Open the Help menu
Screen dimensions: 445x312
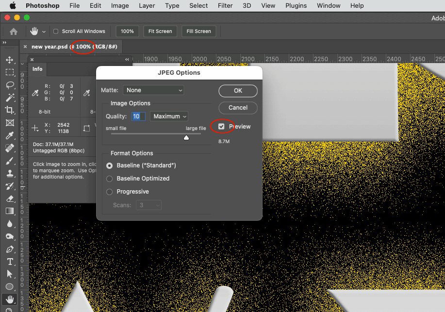click(x=357, y=6)
